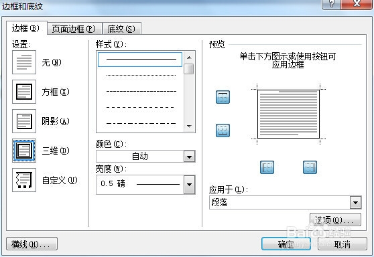Select the 无 (None) border setting icon
This screenshot has width=374, height=257.
[x=24, y=62]
